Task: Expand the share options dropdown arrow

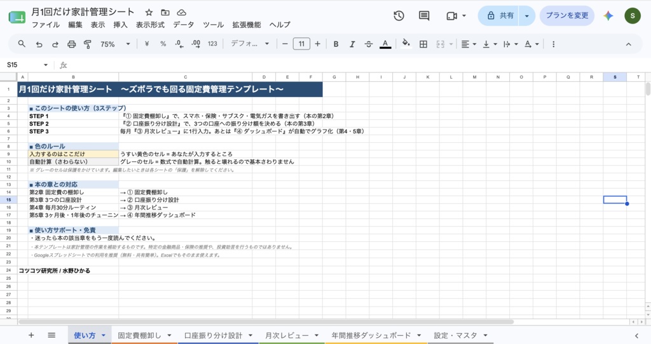Action: tap(527, 16)
